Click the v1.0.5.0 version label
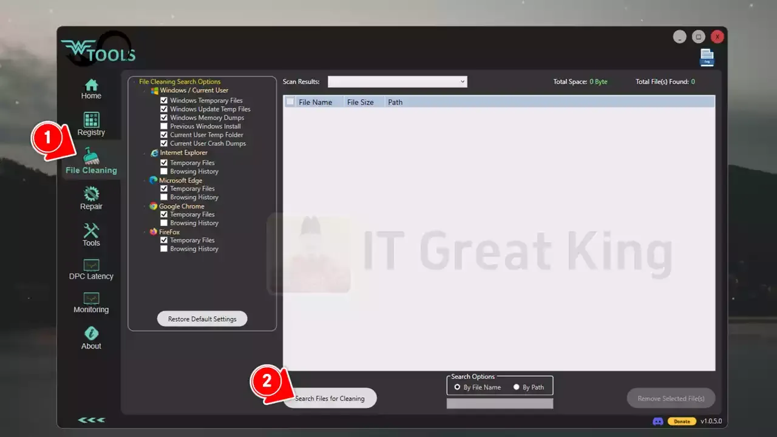The width and height of the screenshot is (777, 437). [x=711, y=421]
